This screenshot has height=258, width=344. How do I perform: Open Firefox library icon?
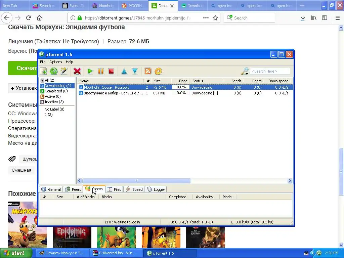tap(314, 18)
